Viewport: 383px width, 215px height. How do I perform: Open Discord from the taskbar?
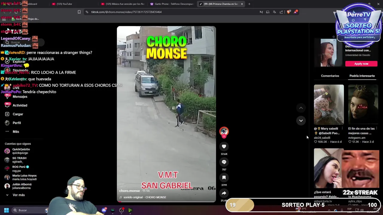click(104, 210)
